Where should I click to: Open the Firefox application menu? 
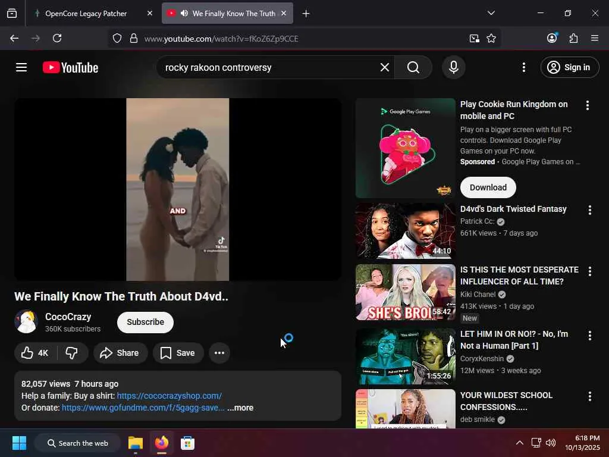[x=595, y=38]
